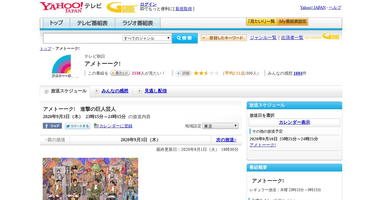382x200 pixels.
Task: Click 新規取得 to register an ID
Action: (x=184, y=9)
